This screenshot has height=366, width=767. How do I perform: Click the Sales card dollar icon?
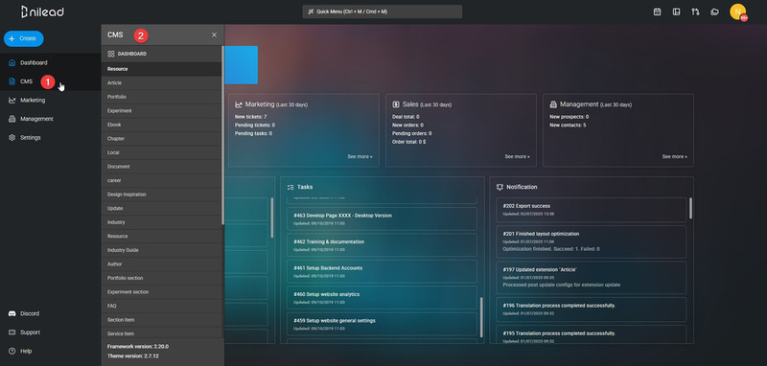pyautogui.click(x=396, y=104)
